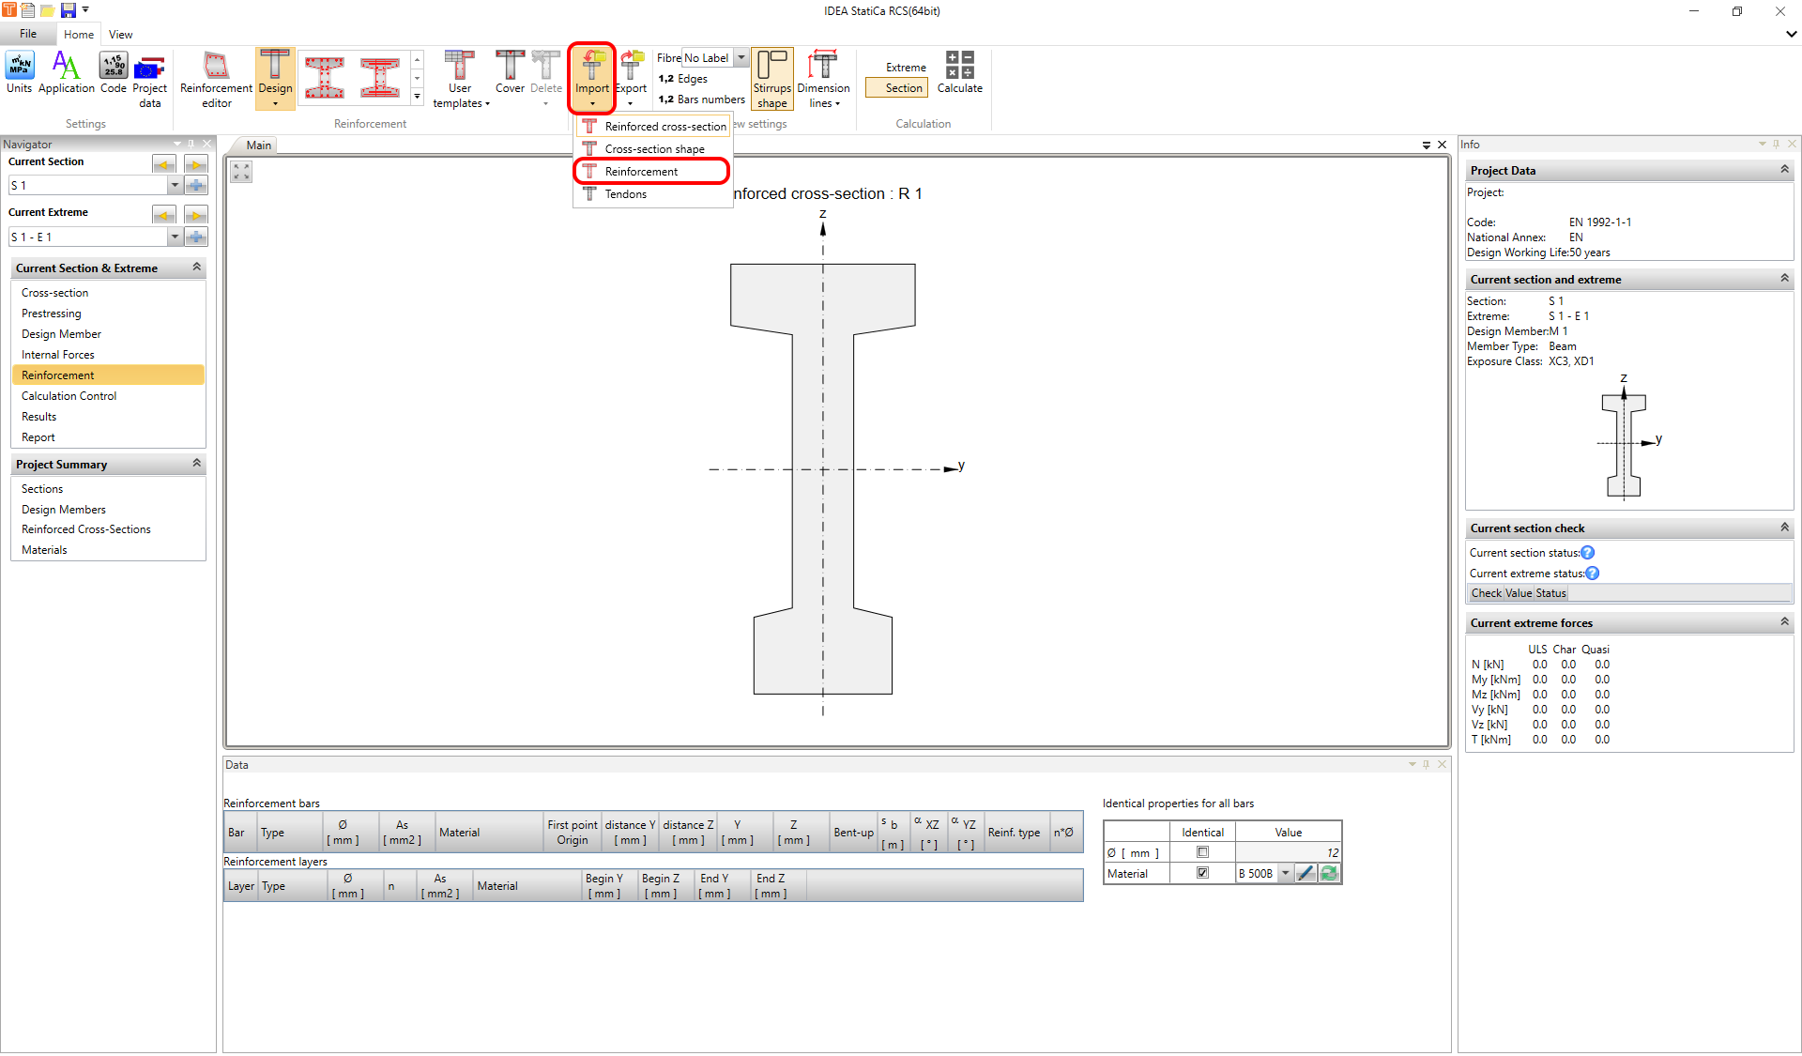Toggle the Identical checkbox for diameter
The height and width of the screenshot is (1056, 1802).
click(x=1202, y=852)
